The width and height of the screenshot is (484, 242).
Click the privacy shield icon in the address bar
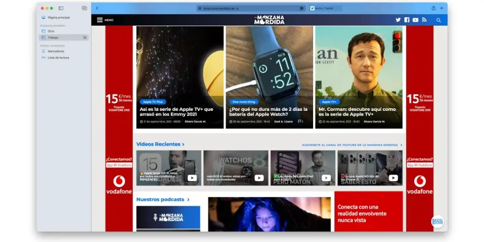point(199,8)
